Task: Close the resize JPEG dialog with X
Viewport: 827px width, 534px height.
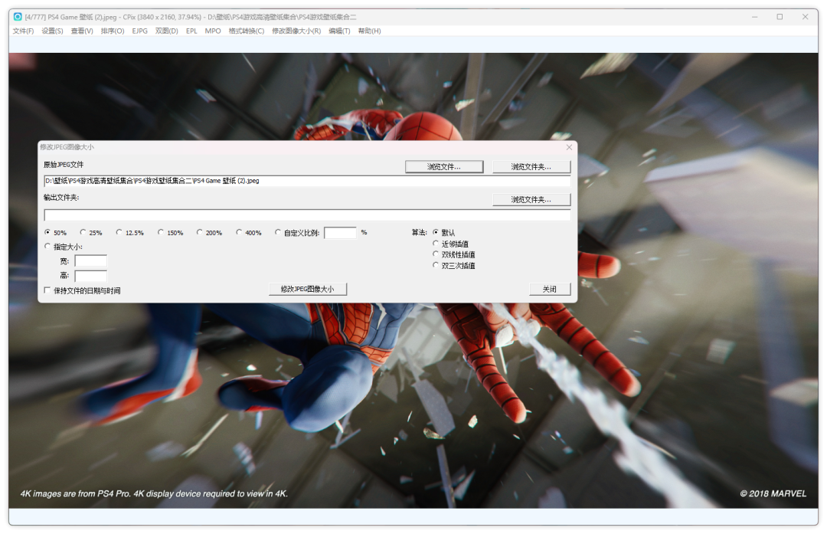Action: (x=568, y=147)
